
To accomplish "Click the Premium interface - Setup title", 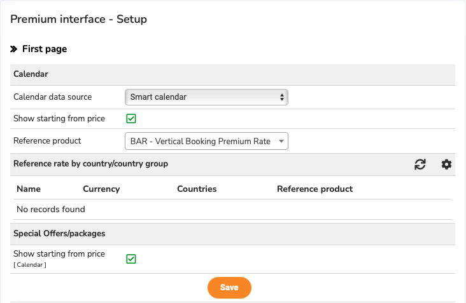I will pyautogui.click(x=79, y=19).
